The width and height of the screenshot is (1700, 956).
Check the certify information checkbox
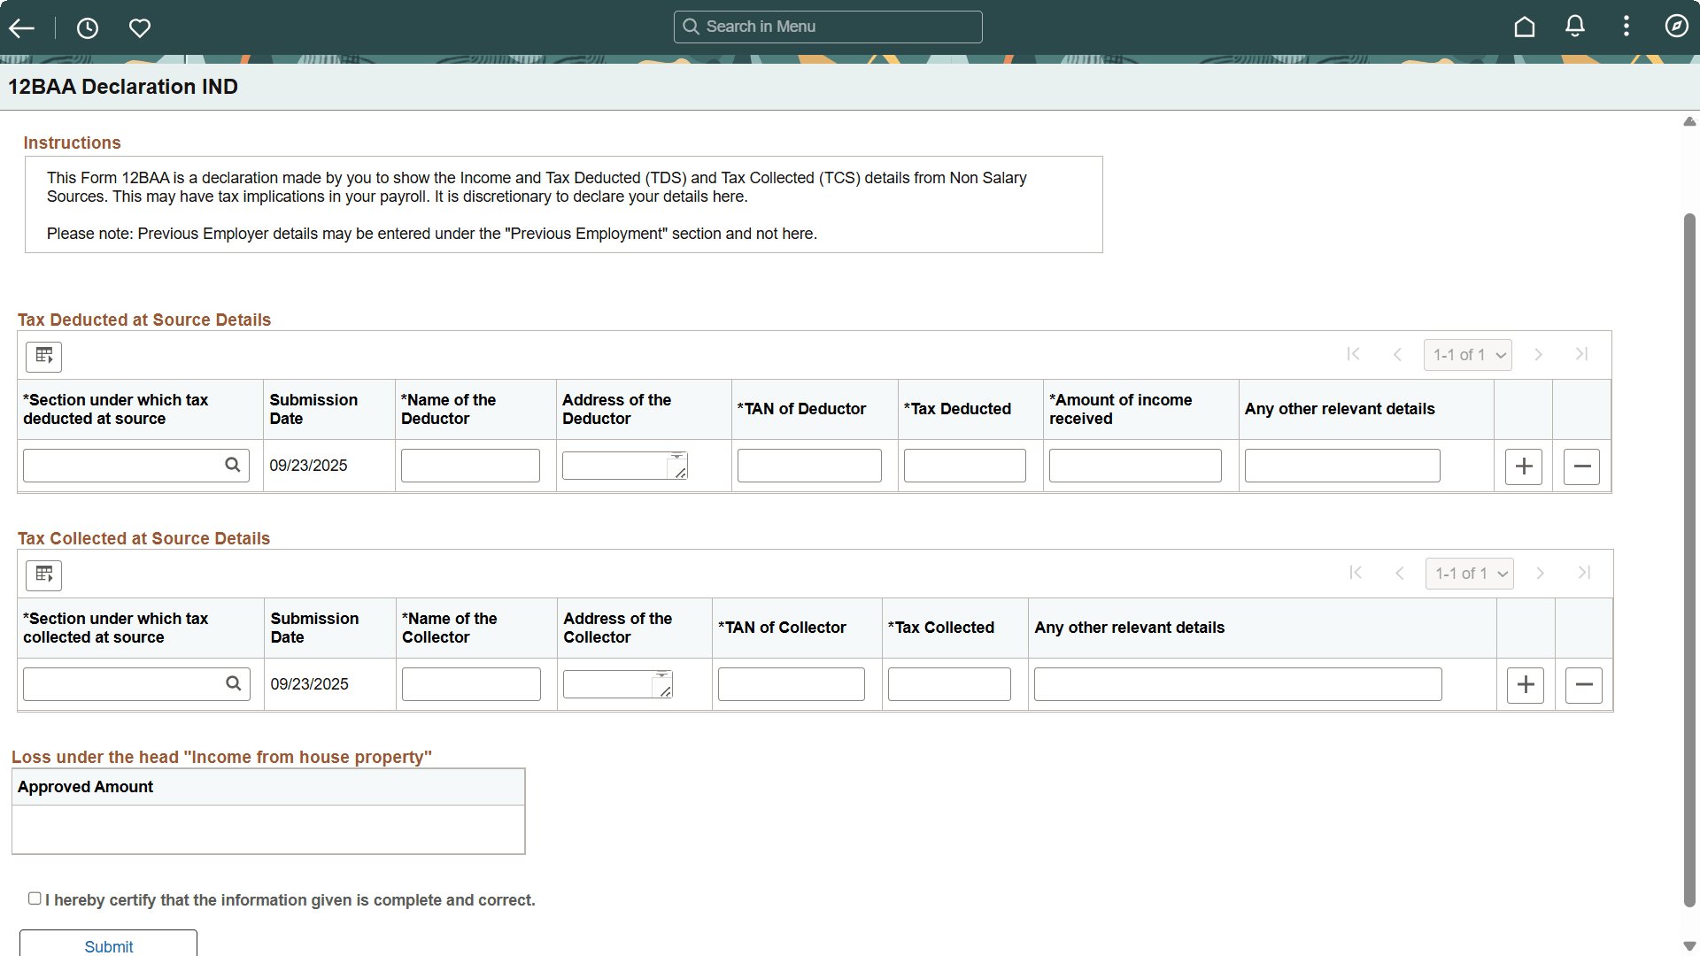click(x=35, y=898)
